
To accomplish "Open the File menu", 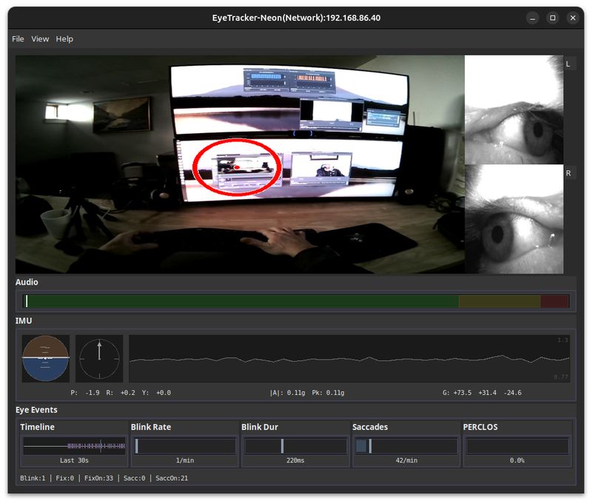I will coord(17,38).
